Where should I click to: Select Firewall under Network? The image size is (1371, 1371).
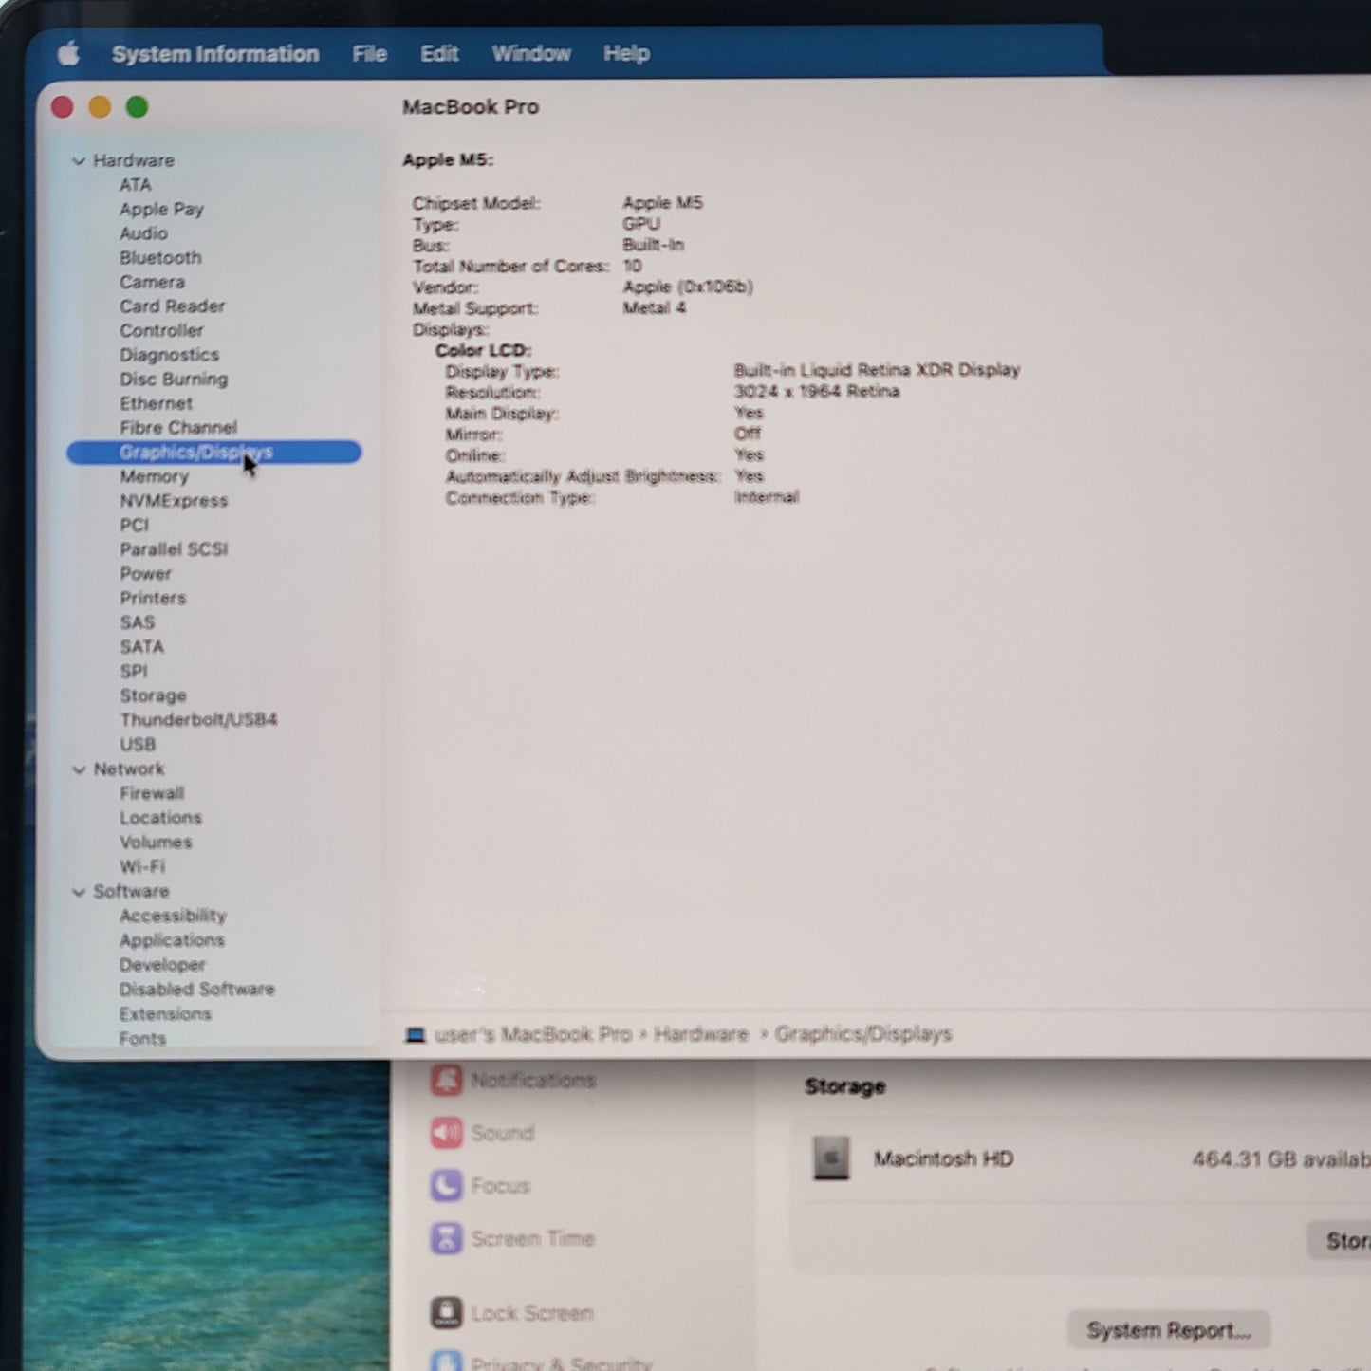(x=152, y=793)
